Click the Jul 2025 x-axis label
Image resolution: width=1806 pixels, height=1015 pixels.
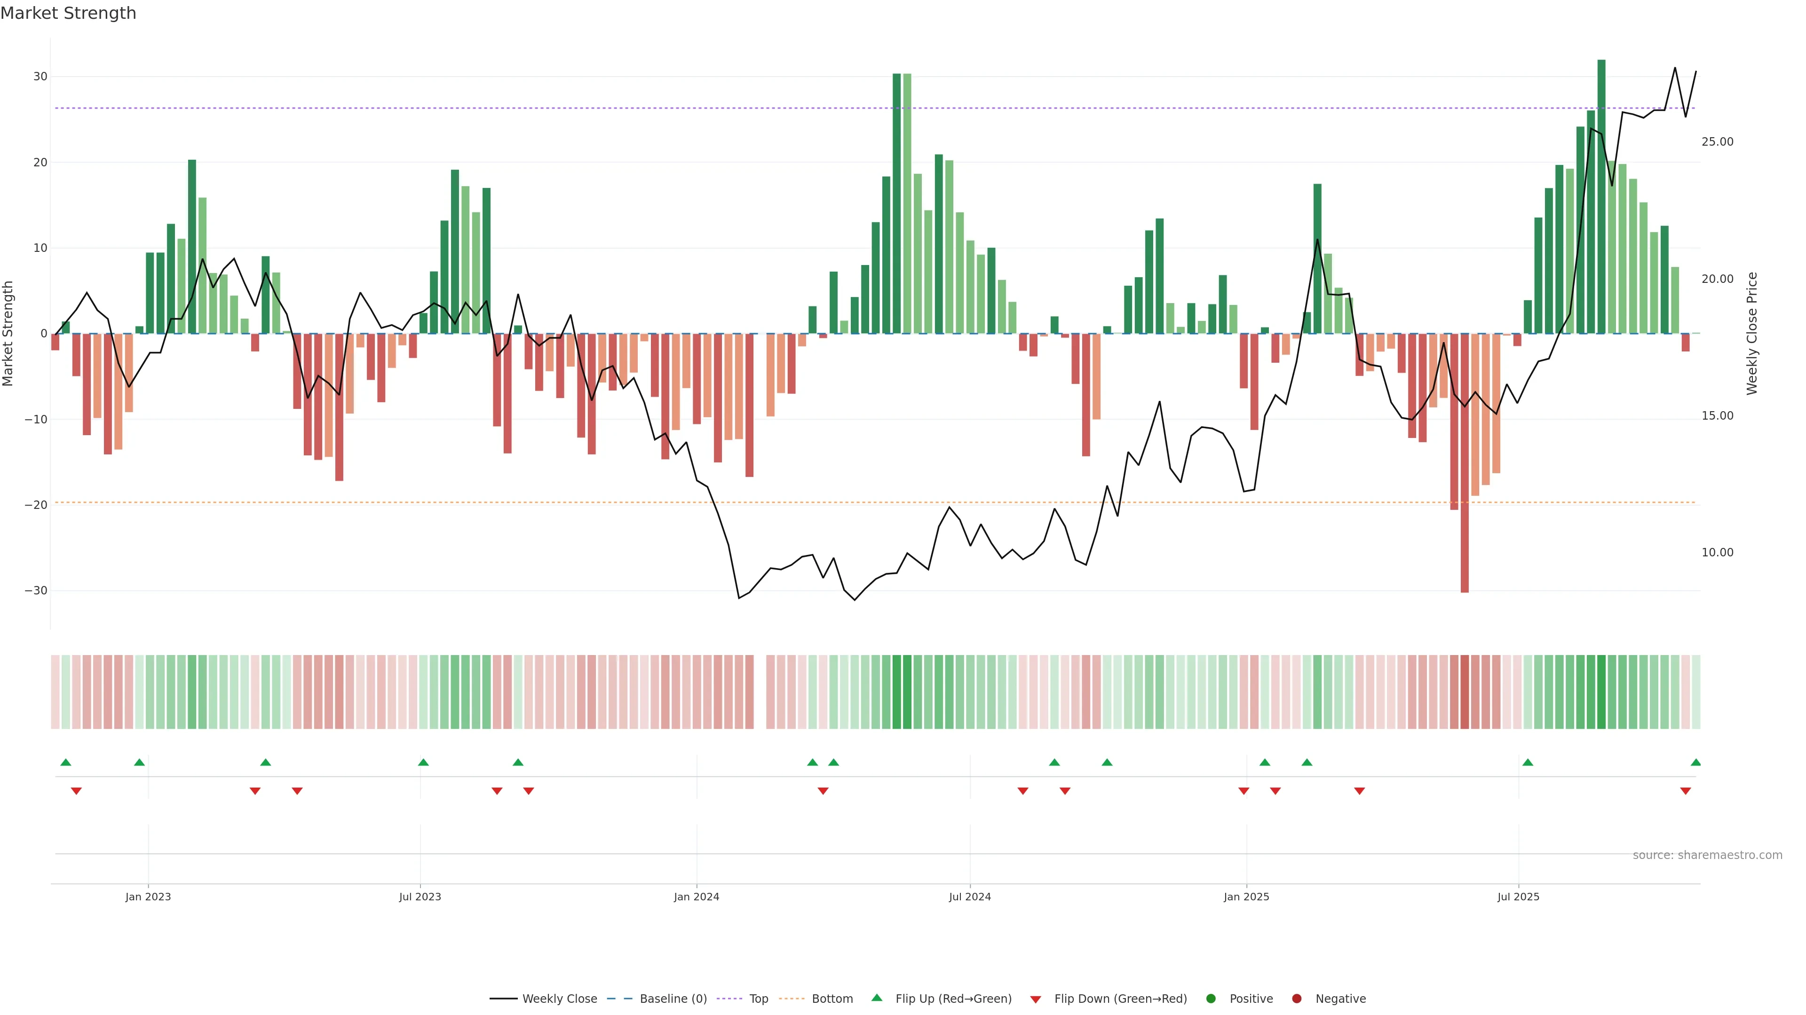pos(1518,897)
